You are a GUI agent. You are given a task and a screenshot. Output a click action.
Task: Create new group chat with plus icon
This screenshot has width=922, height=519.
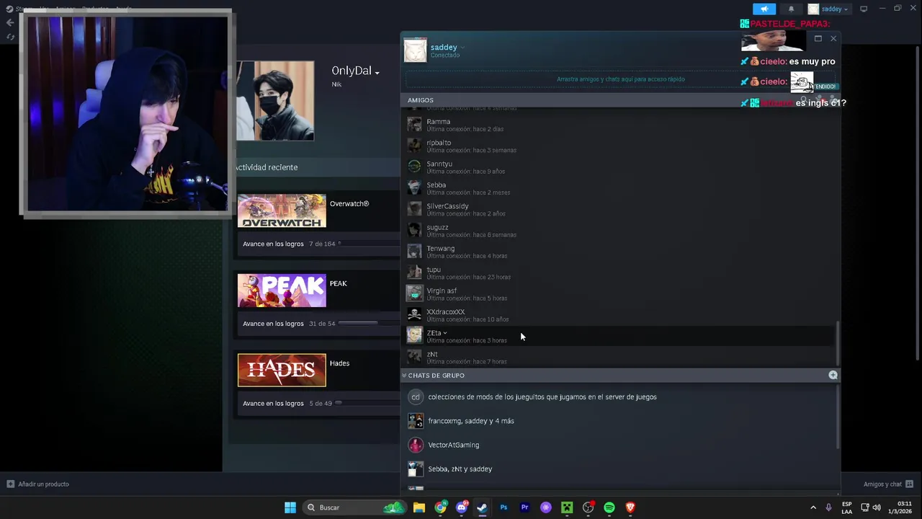coord(833,375)
